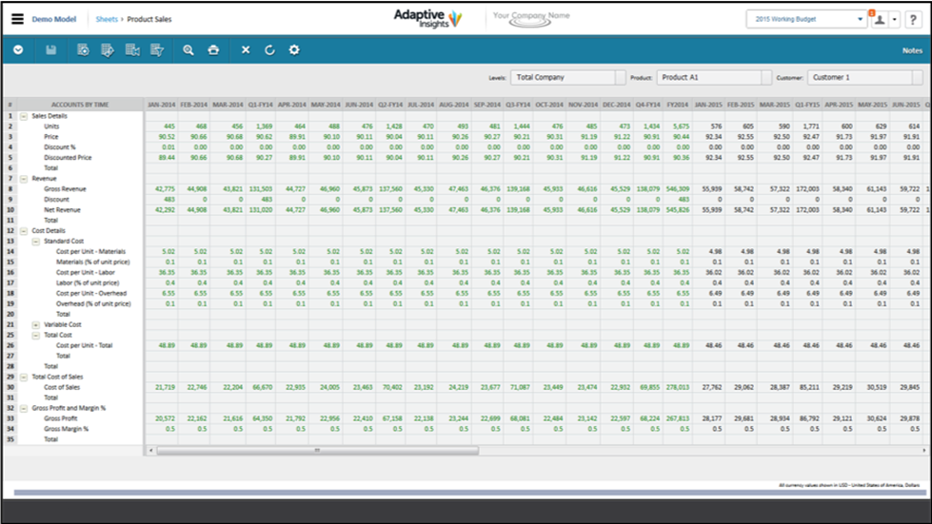Select the JAN-2014 column header
Viewport: 932px width, 524px height.
click(x=161, y=105)
